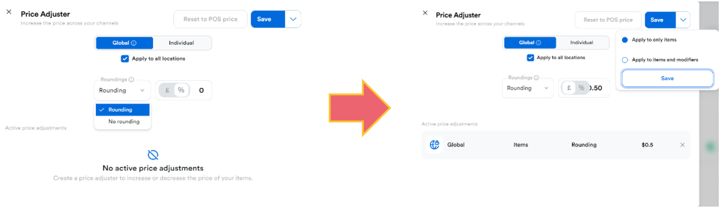Click the Roundings info icon in right panel

pos(537,78)
